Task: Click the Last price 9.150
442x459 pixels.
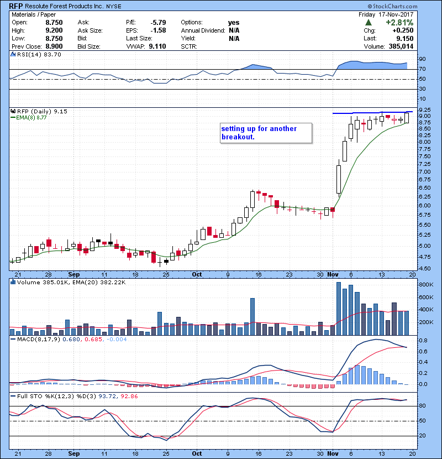Action: point(405,38)
